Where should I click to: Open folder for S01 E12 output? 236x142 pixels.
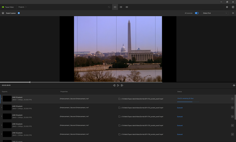point(119,99)
